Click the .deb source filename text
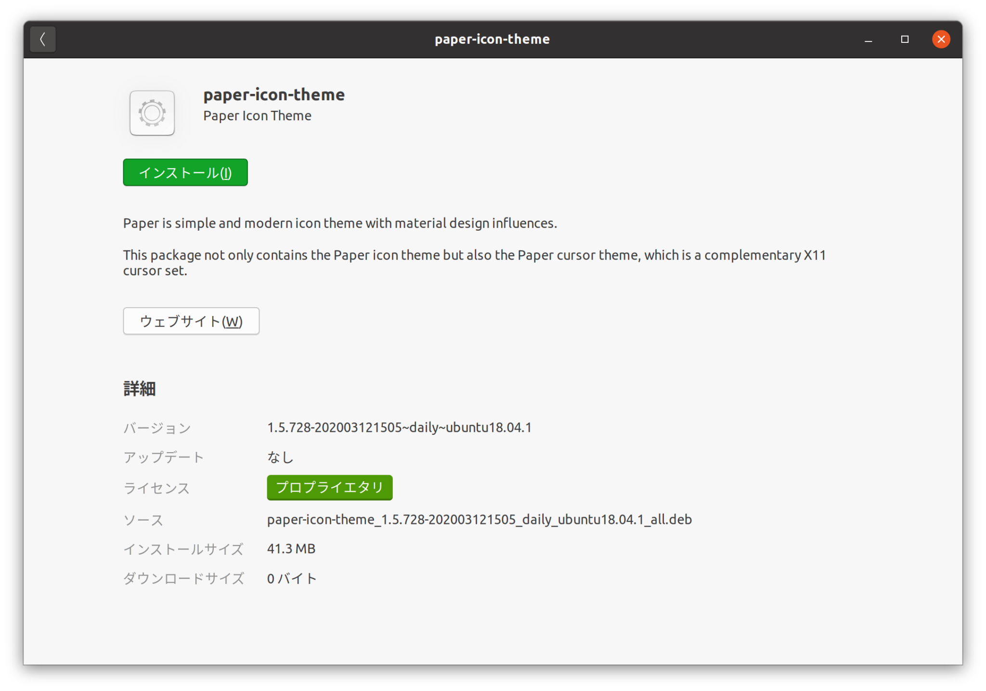The height and width of the screenshot is (691, 986). point(479,520)
